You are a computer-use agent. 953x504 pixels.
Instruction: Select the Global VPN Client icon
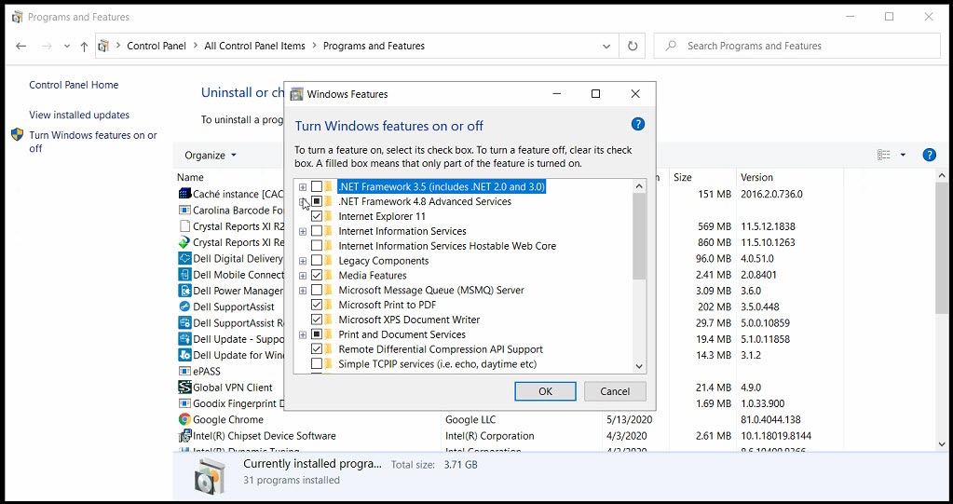(184, 388)
